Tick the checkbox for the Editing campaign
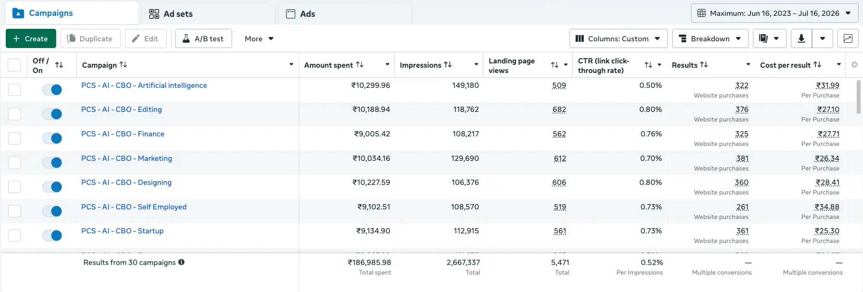Screen dimensions: 863x292 pos(14,114)
